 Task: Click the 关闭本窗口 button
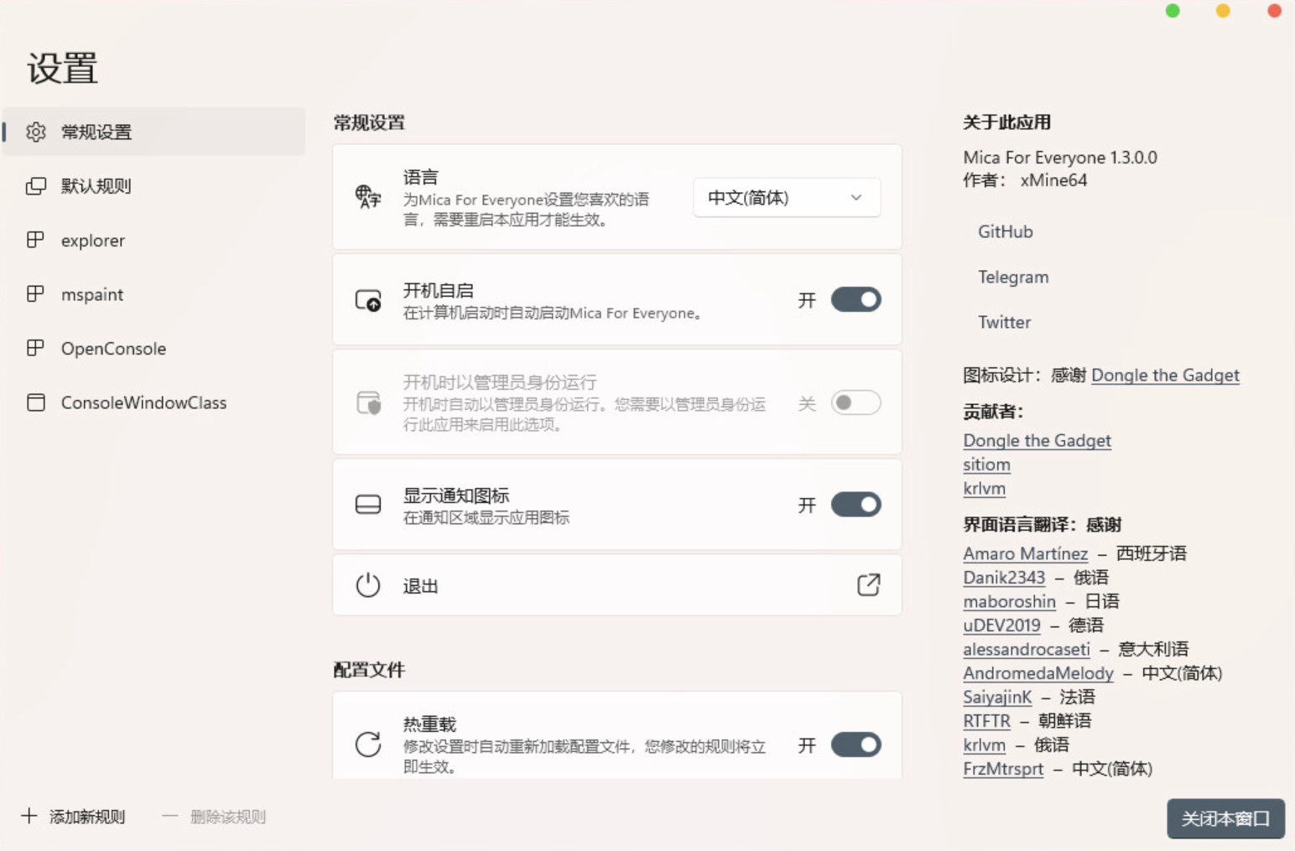1225,819
